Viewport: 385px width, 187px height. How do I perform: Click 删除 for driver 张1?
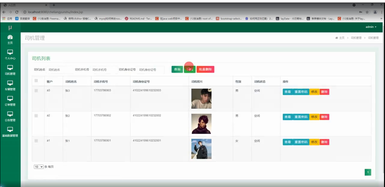point(324,142)
